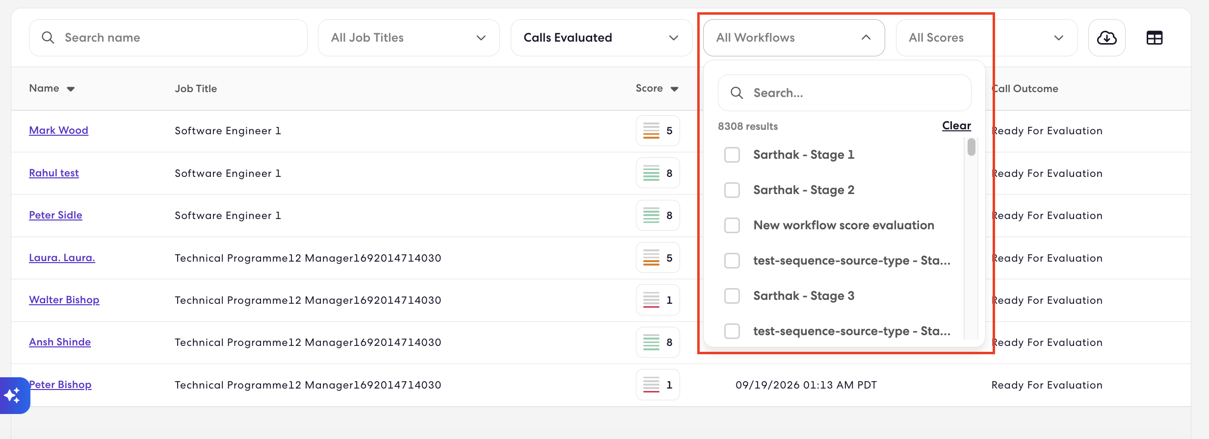Screen dimensions: 1209x439
Task: Click Walter Bishop's score indicator of 1
Action: (657, 300)
